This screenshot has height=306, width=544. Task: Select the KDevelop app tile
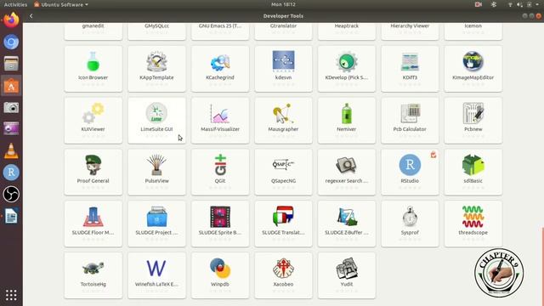pos(347,69)
